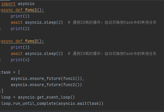
Task: Collapse the func2 function fold marker
Action: coord(0,41)
